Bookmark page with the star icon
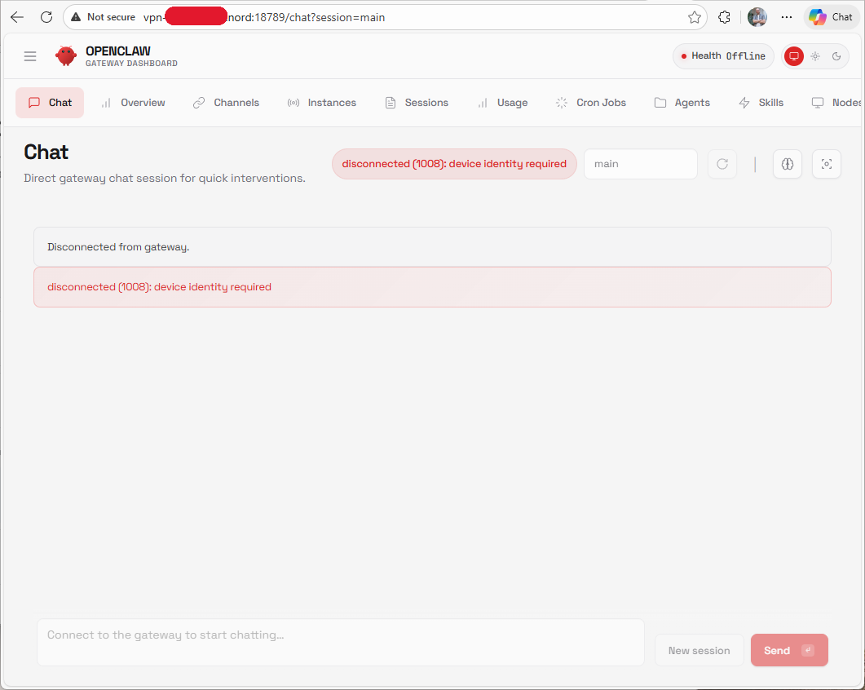The height and width of the screenshot is (690, 865). click(x=695, y=17)
